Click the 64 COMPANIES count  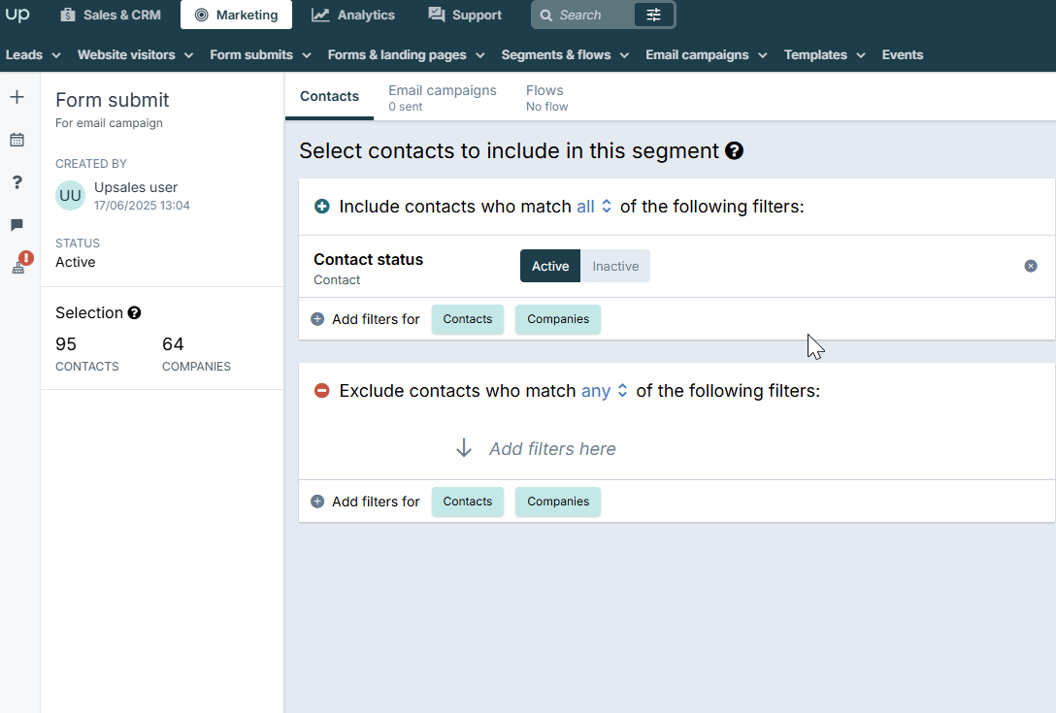coord(196,354)
